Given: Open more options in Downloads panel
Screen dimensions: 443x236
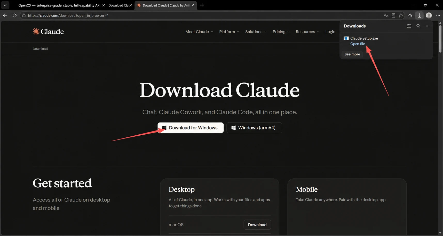Looking at the screenshot, I should click(x=428, y=26).
